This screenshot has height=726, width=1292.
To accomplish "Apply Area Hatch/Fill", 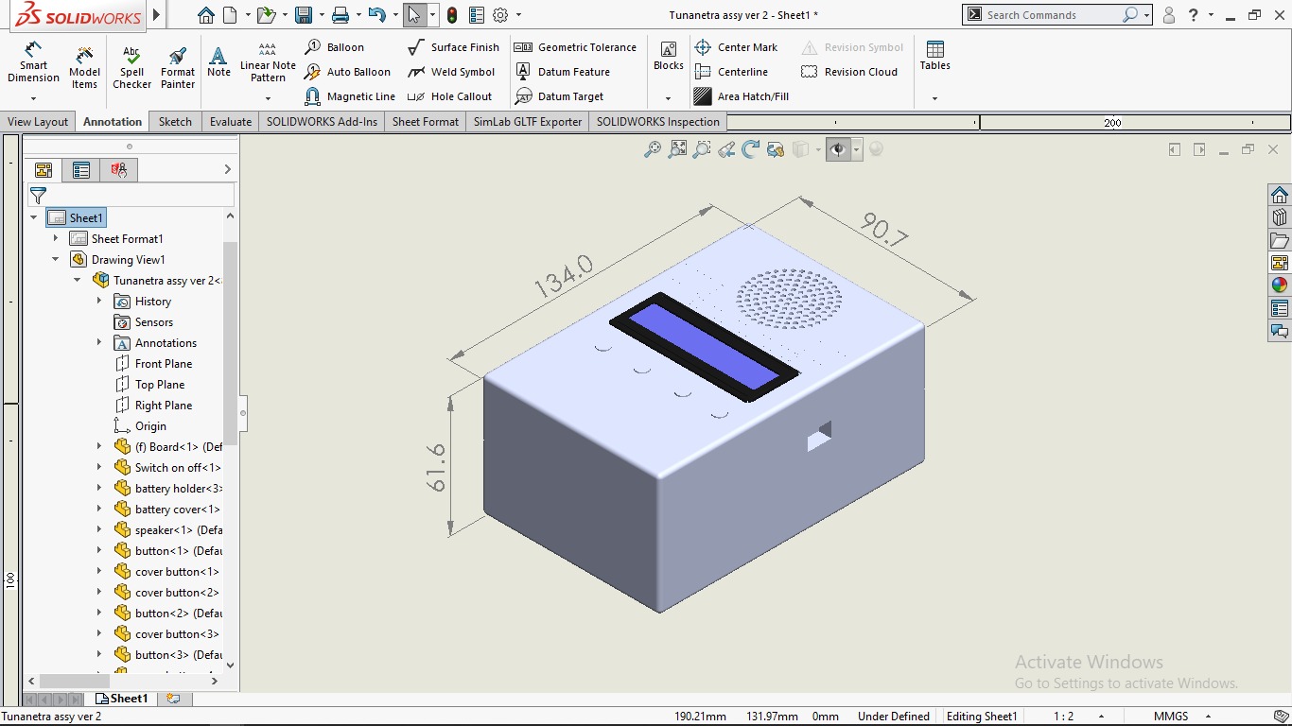I will (x=742, y=96).
